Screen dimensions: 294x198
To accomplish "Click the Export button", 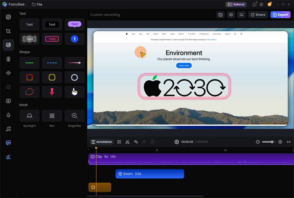I will click(280, 15).
